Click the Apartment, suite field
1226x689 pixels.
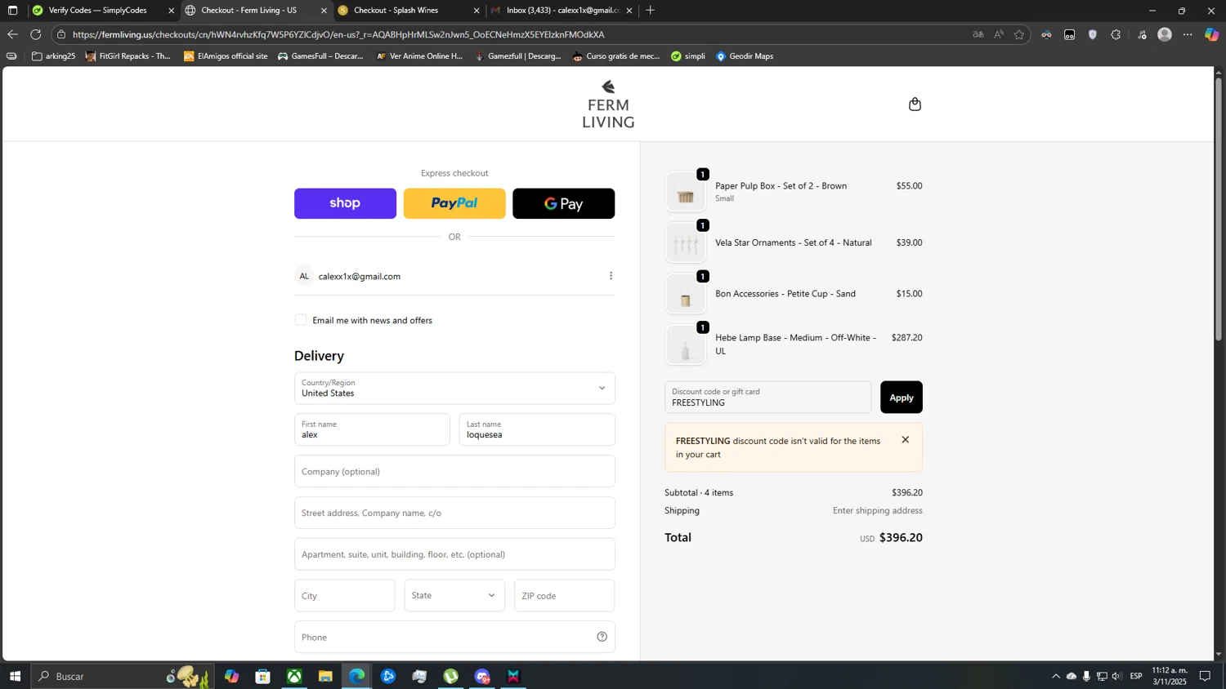click(454, 554)
